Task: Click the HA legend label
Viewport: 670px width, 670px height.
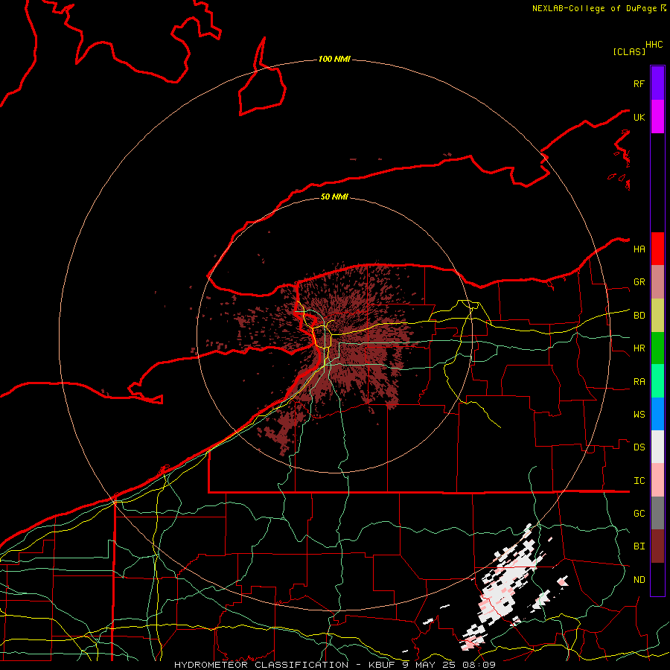Action: (x=639, y=249)
